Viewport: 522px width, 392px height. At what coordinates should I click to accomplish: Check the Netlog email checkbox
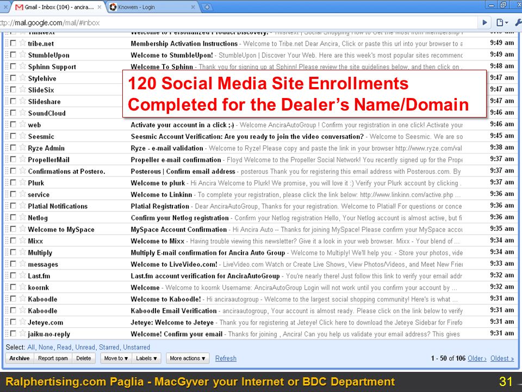click(13, 217)
